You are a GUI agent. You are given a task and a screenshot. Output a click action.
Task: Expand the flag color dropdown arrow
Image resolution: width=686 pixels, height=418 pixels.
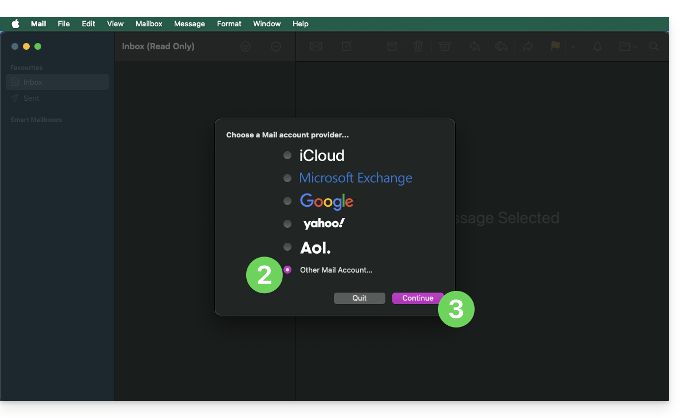click(x=573, y=47)
